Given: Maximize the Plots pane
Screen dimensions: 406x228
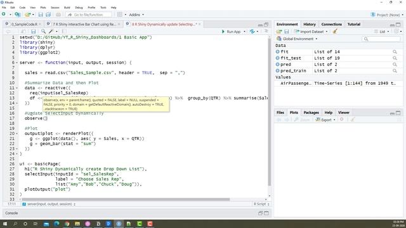Looking at the screenshot, I should (398, 113).
